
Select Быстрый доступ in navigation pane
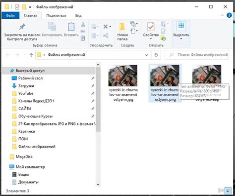[x=49, y=71]
